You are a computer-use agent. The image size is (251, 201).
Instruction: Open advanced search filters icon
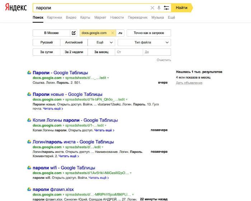(166, 8)
